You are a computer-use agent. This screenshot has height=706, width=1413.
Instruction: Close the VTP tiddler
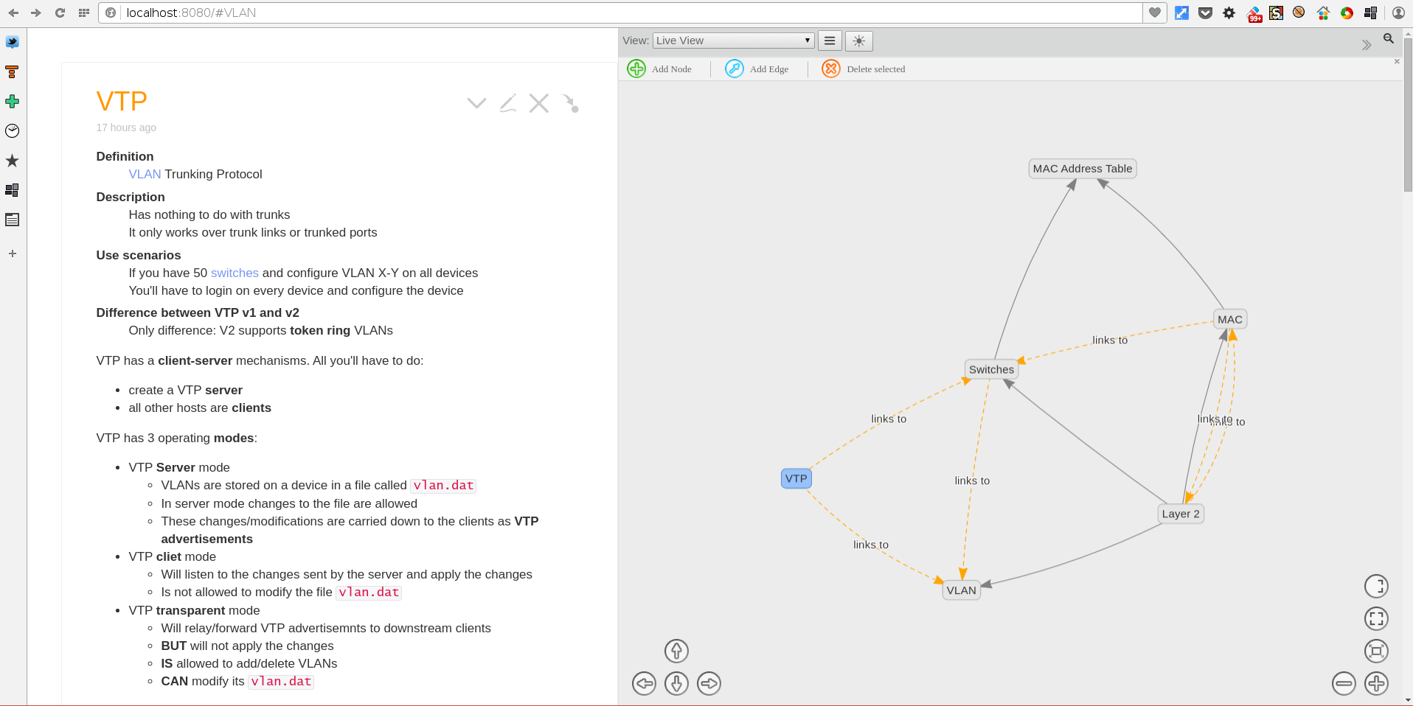coord(539,103)
